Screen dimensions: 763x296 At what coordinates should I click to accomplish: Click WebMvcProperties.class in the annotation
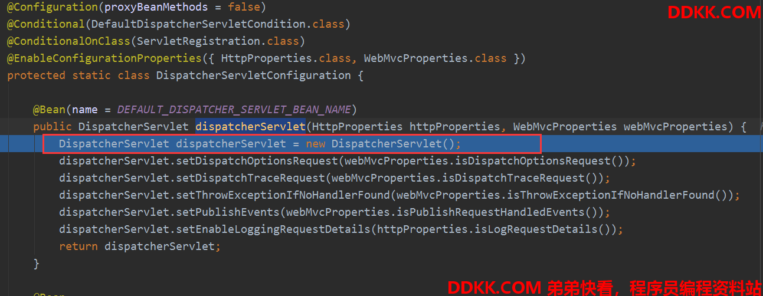coord(435,58)
